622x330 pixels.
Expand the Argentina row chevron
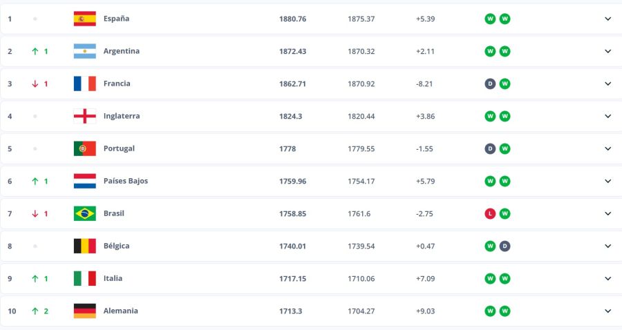point(608,51)
